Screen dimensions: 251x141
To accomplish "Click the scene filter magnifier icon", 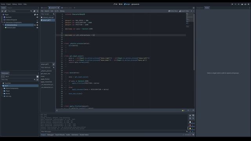I will [x=31, y=11].
